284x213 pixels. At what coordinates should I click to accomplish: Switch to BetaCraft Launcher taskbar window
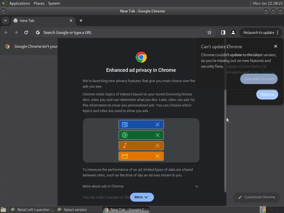(x=33, y=210)
